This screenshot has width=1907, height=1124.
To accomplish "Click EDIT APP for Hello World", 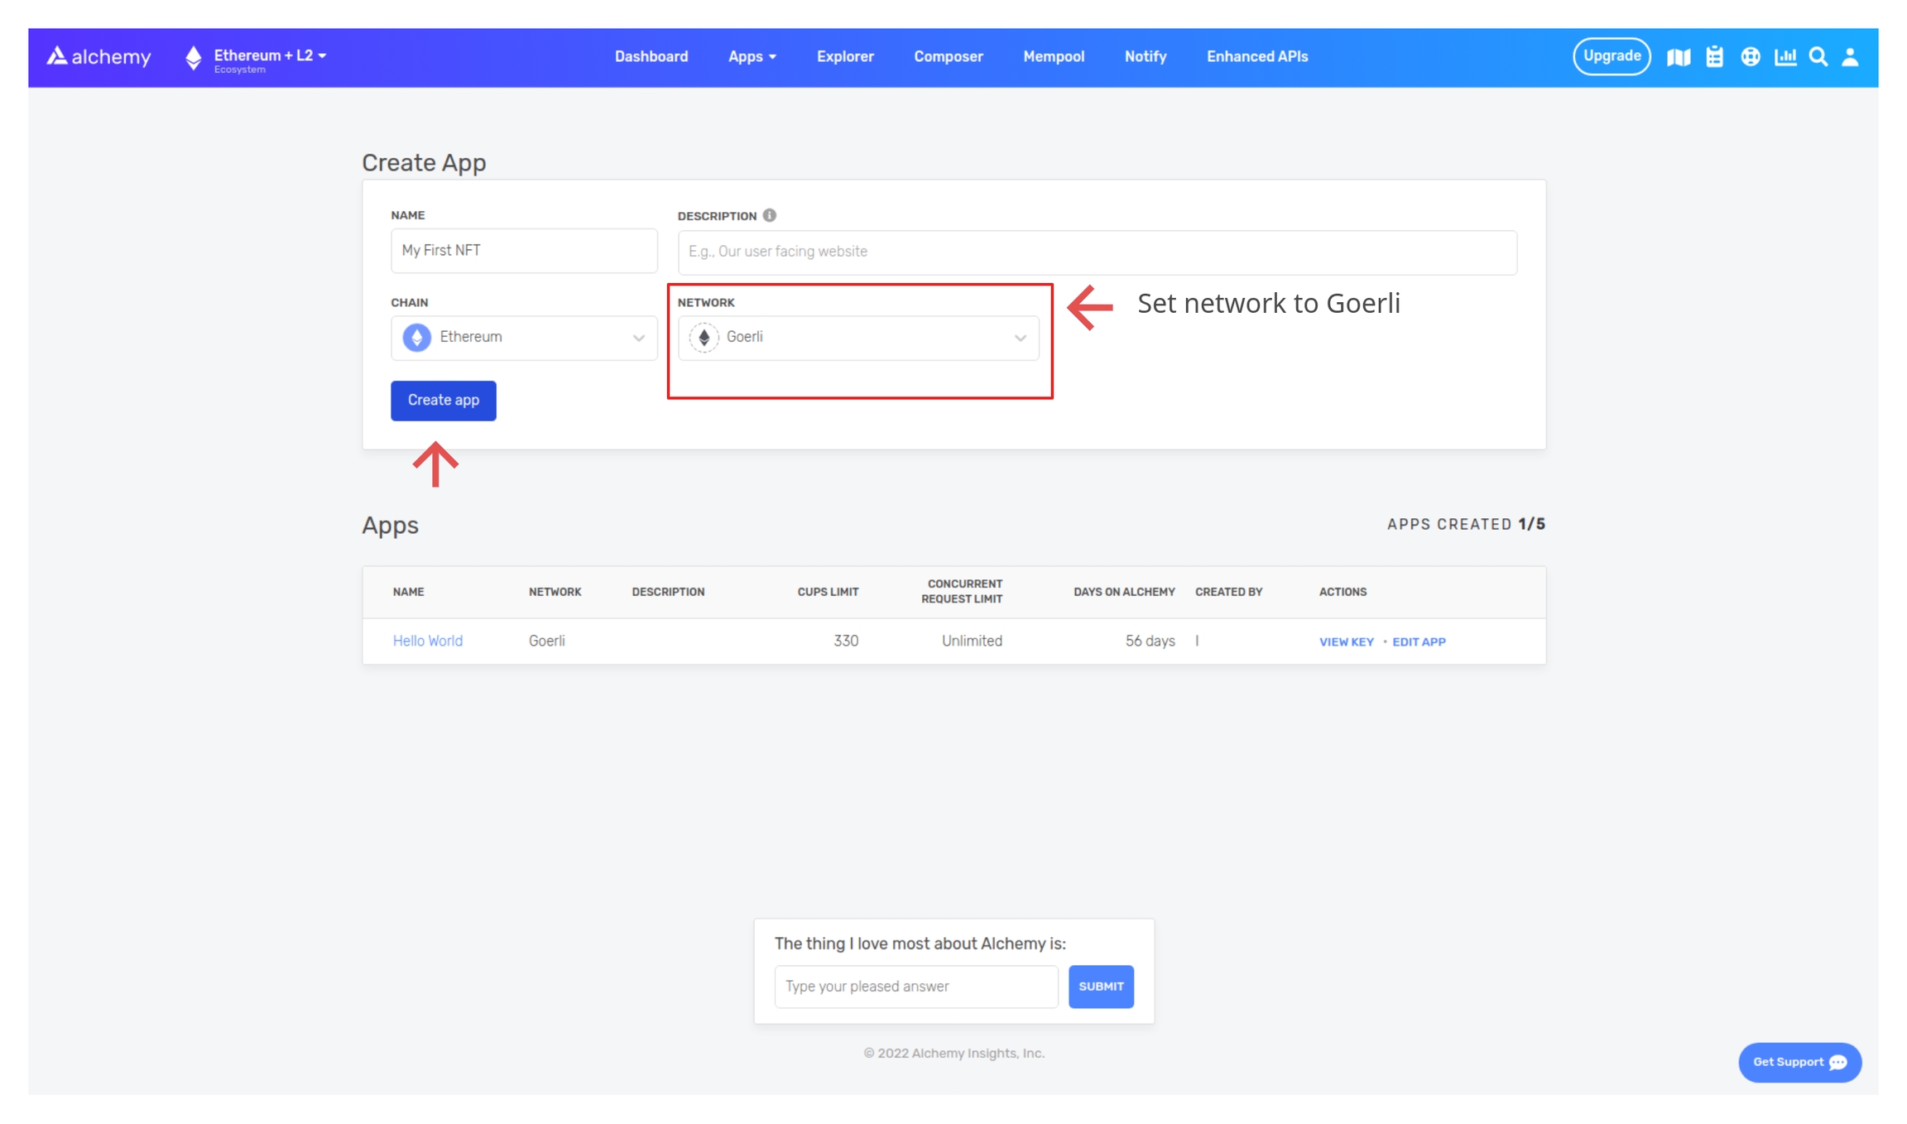I will click(1419, 641).
